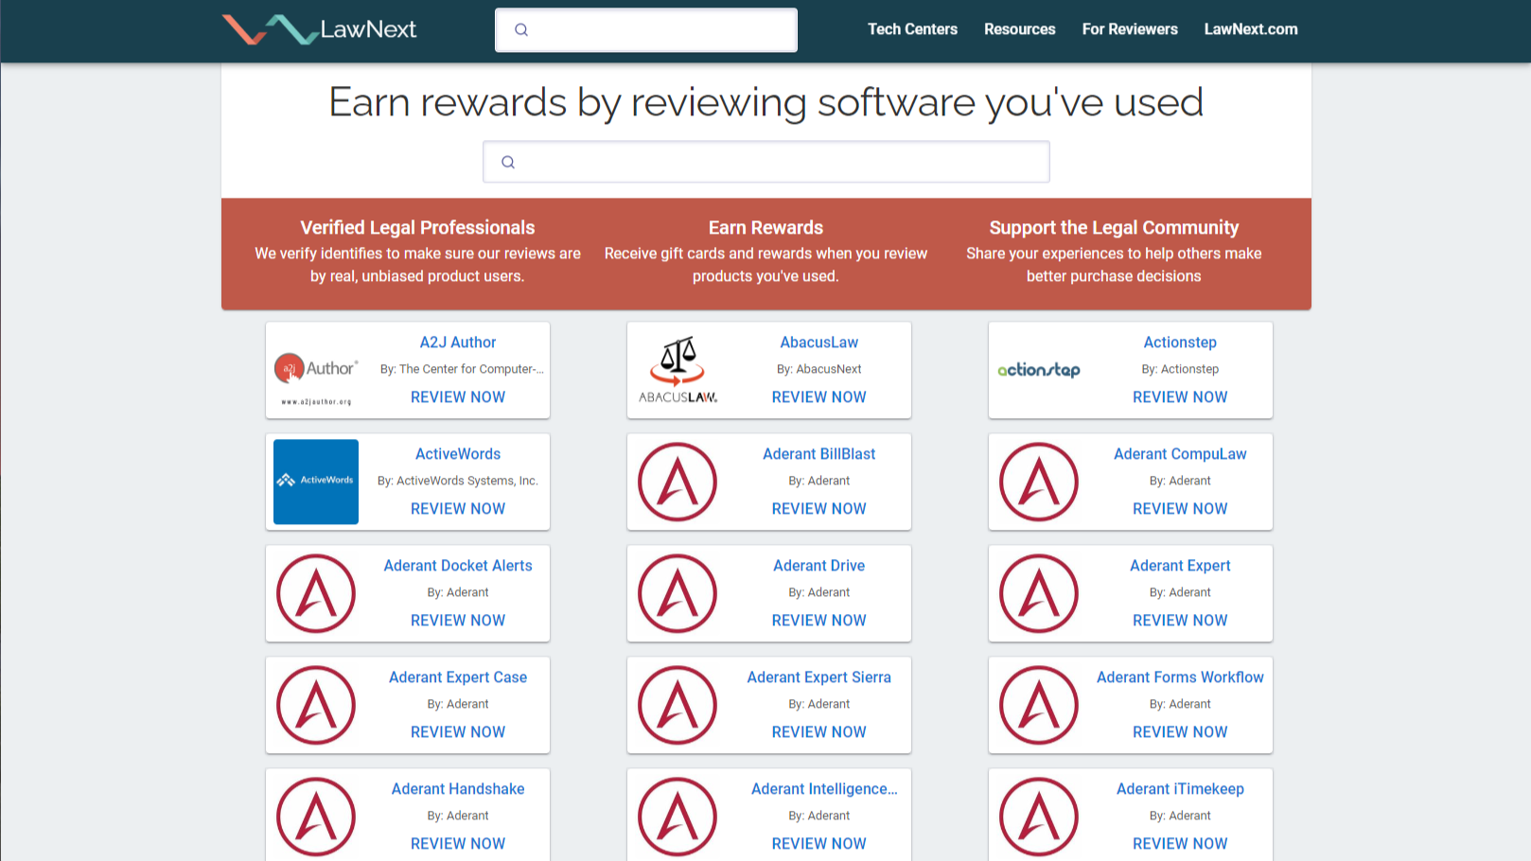Click the Aderant Forms Workflow logo icon

pos(1039,705)
